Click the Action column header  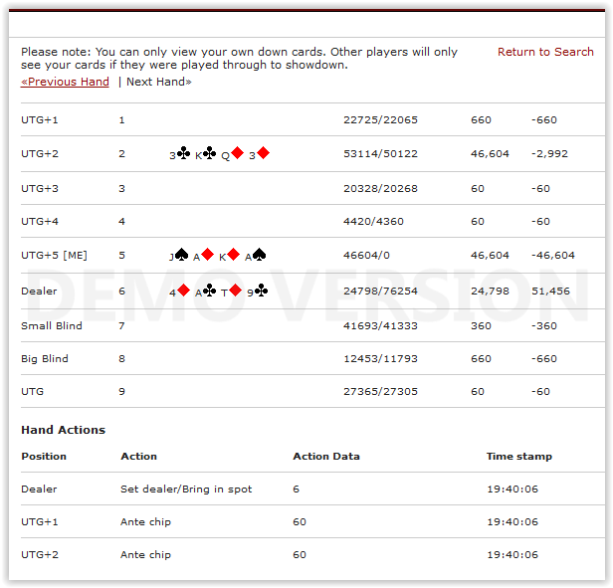(x=138, y=457)
